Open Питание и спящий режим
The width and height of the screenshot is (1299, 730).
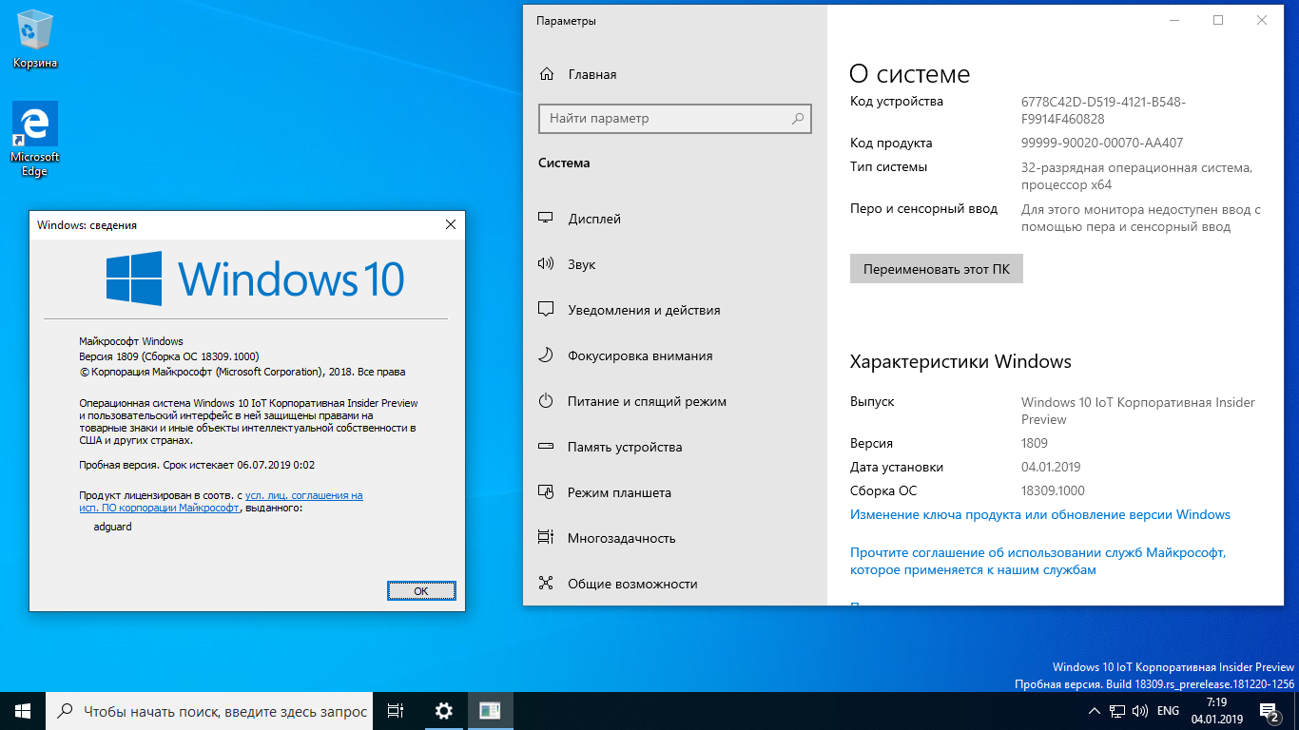coord(675,401)
